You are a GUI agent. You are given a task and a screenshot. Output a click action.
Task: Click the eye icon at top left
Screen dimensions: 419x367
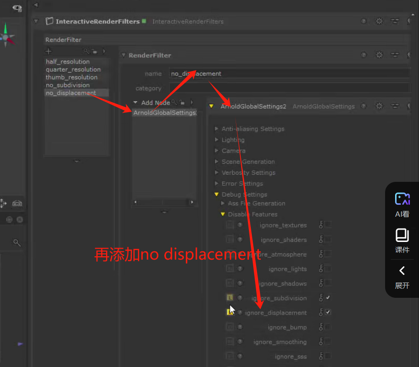coord(17,8)
